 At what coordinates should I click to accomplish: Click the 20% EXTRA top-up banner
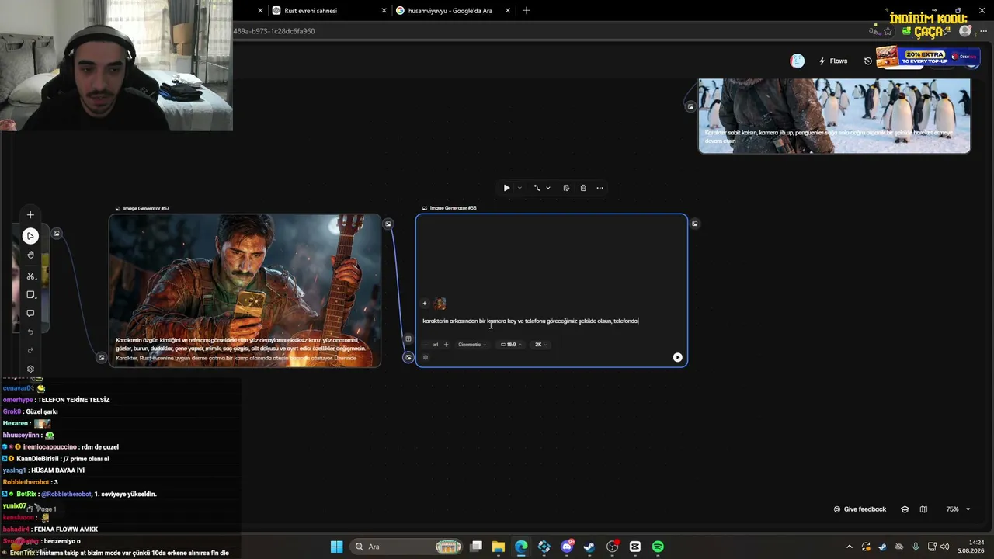pyautogui.click(x=927, y=57)
